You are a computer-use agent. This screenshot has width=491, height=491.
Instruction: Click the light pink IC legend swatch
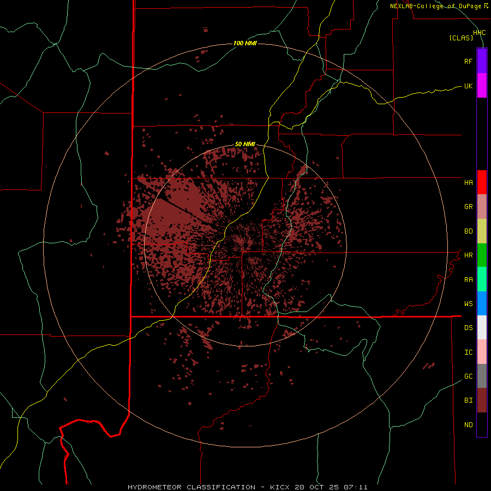[482, 352]
